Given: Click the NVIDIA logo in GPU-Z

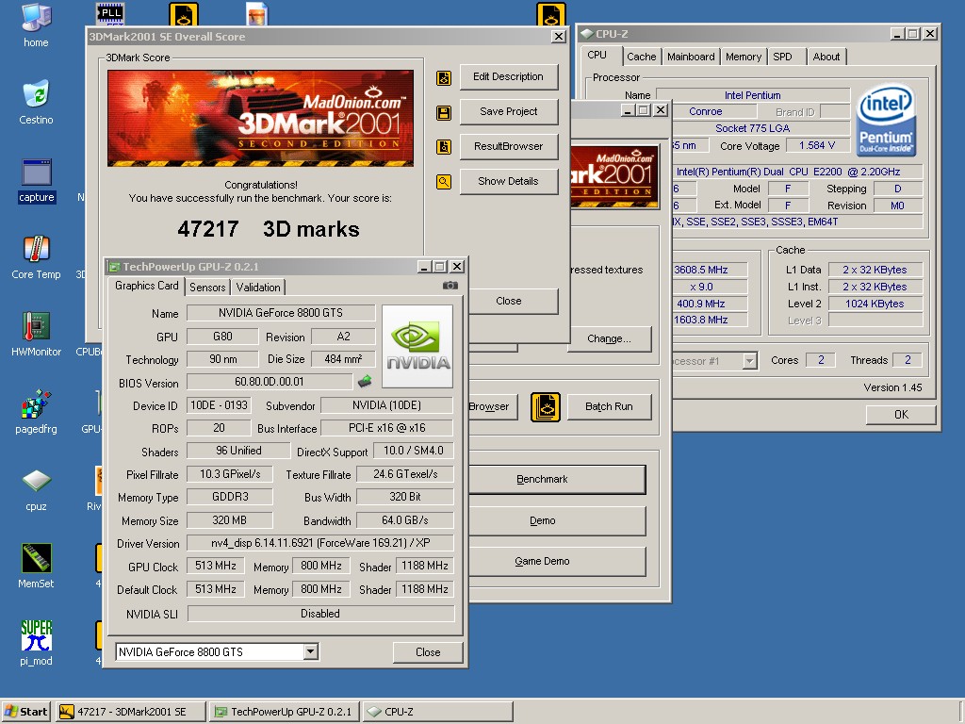Looking at the screenshot, I should click(417, 346).
